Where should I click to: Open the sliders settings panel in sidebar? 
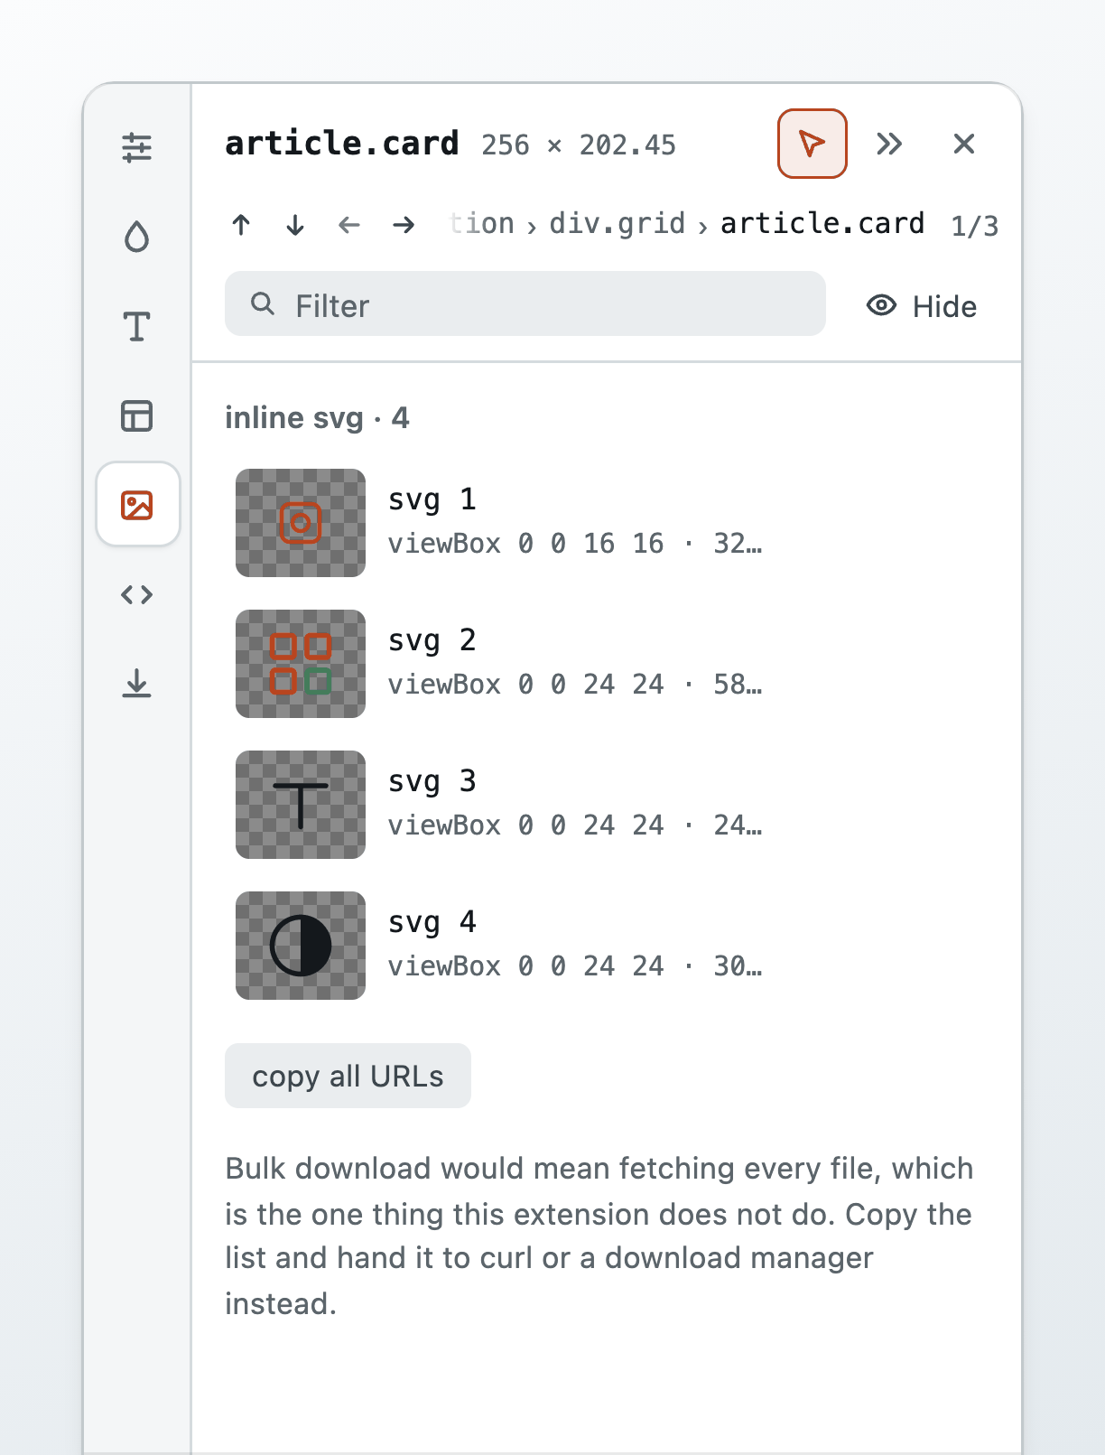tap(137, 146)
